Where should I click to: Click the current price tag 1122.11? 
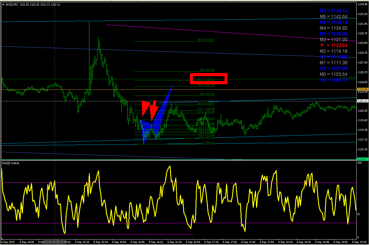click(362, 101)
